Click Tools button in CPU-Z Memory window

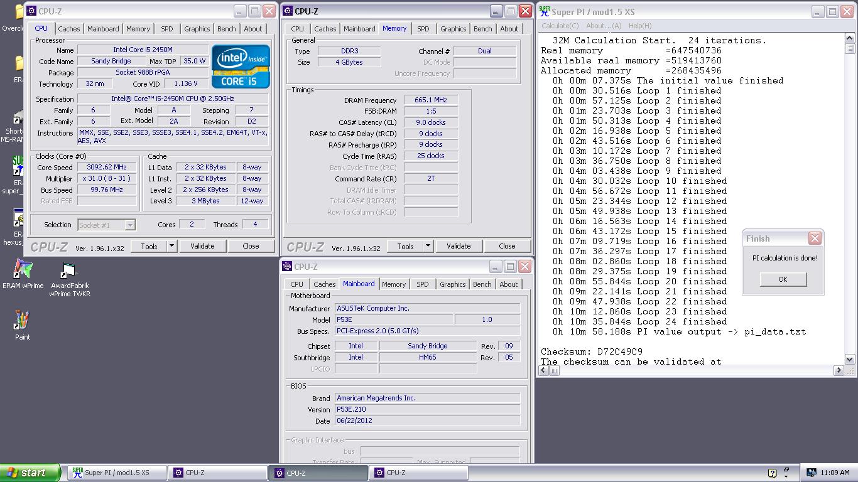tap(405, 246)
